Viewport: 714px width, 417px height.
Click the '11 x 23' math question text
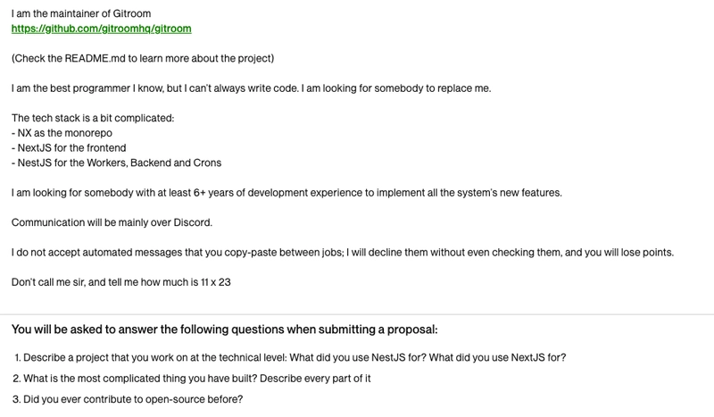click(x=216, y=282)
